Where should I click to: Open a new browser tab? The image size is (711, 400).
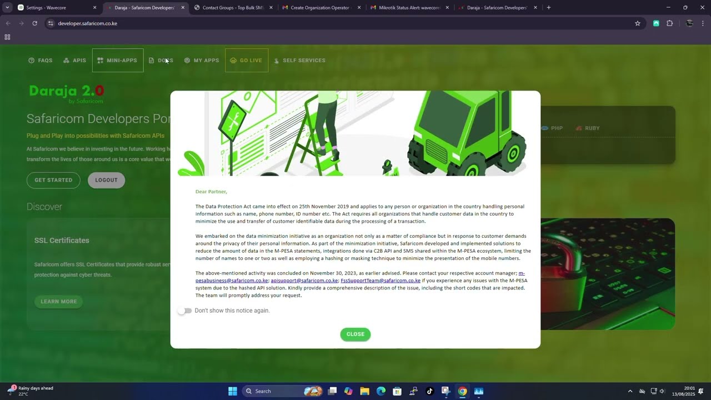[x=549, y=8]
